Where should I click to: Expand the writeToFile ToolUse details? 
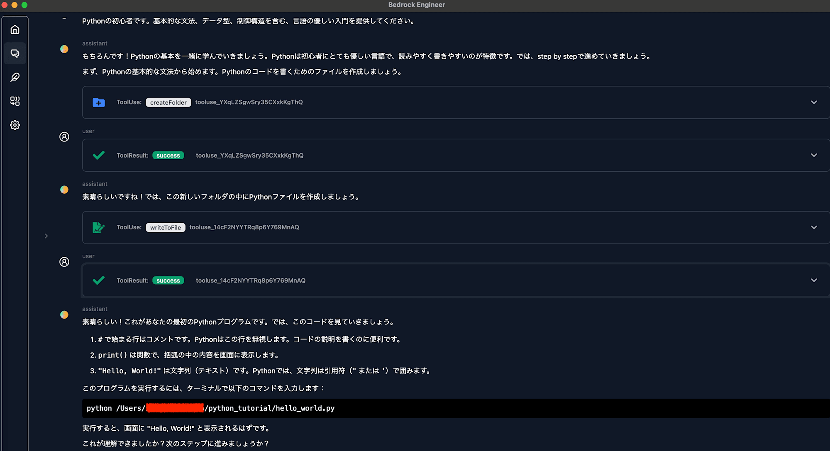pos(814,227)
